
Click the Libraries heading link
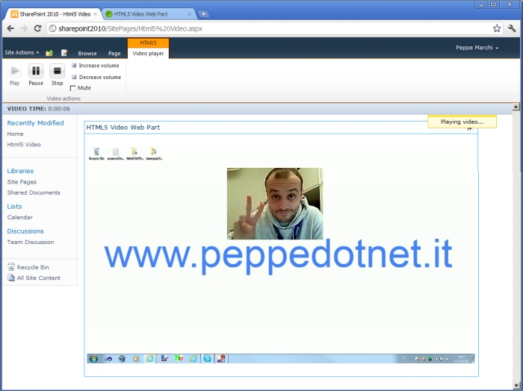[20, 171]
